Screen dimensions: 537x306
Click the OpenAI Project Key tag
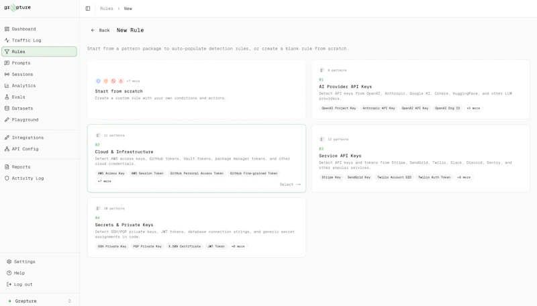339,108
